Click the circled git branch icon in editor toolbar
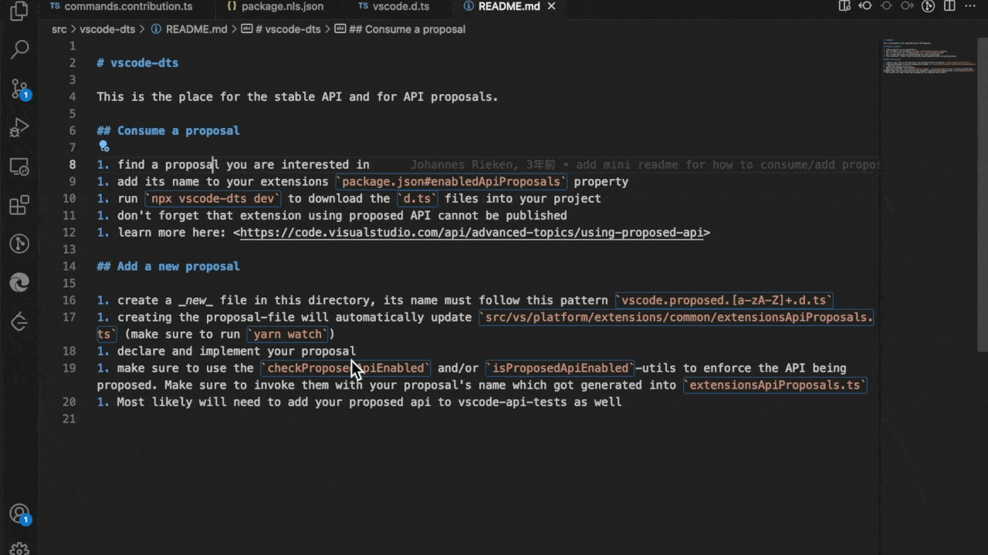The width and height of the screenshot is (988, 555). 929,6
